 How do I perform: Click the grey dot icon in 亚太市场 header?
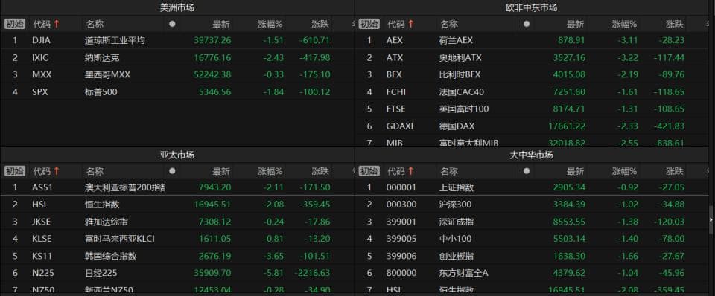click(172, 171)
